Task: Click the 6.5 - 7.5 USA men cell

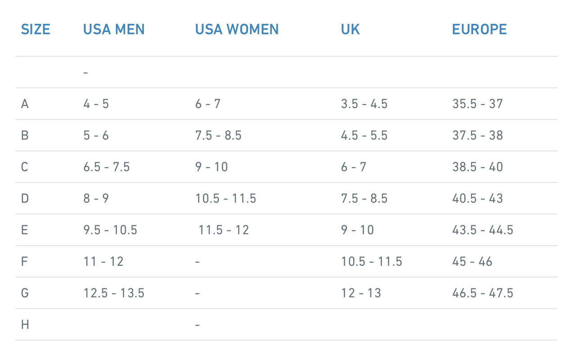Action: pos(107,167)
